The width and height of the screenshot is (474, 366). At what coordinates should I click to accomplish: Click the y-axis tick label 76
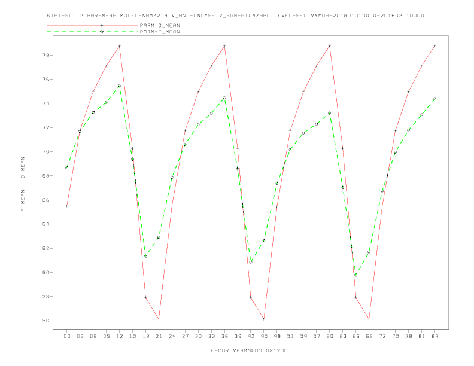(x=45, y=80)
